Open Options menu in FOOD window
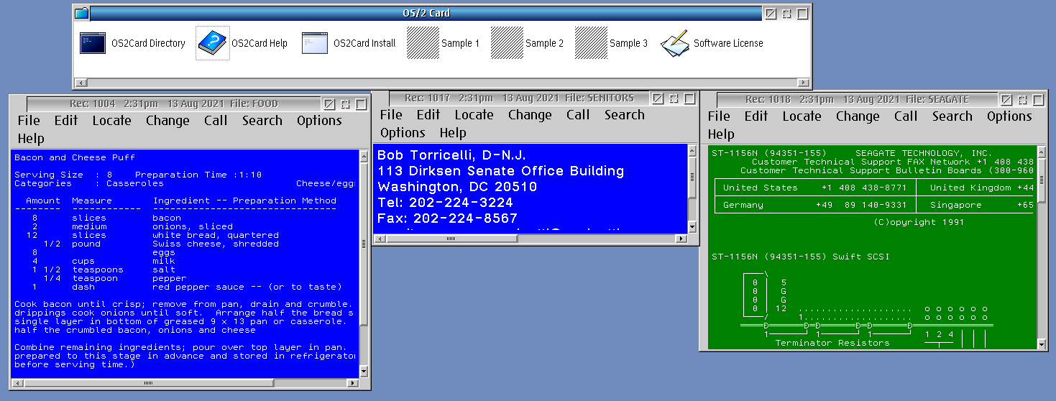The width and height of the screenshot is (1056, 401). point(319,121)
